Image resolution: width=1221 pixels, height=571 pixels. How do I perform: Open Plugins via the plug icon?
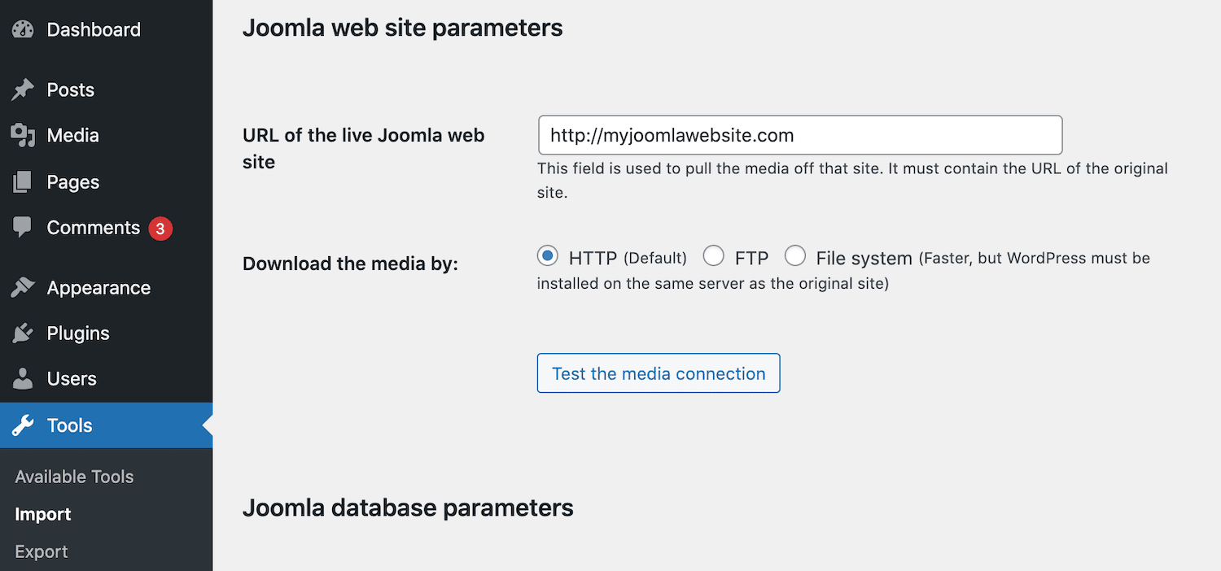point(22,333)
